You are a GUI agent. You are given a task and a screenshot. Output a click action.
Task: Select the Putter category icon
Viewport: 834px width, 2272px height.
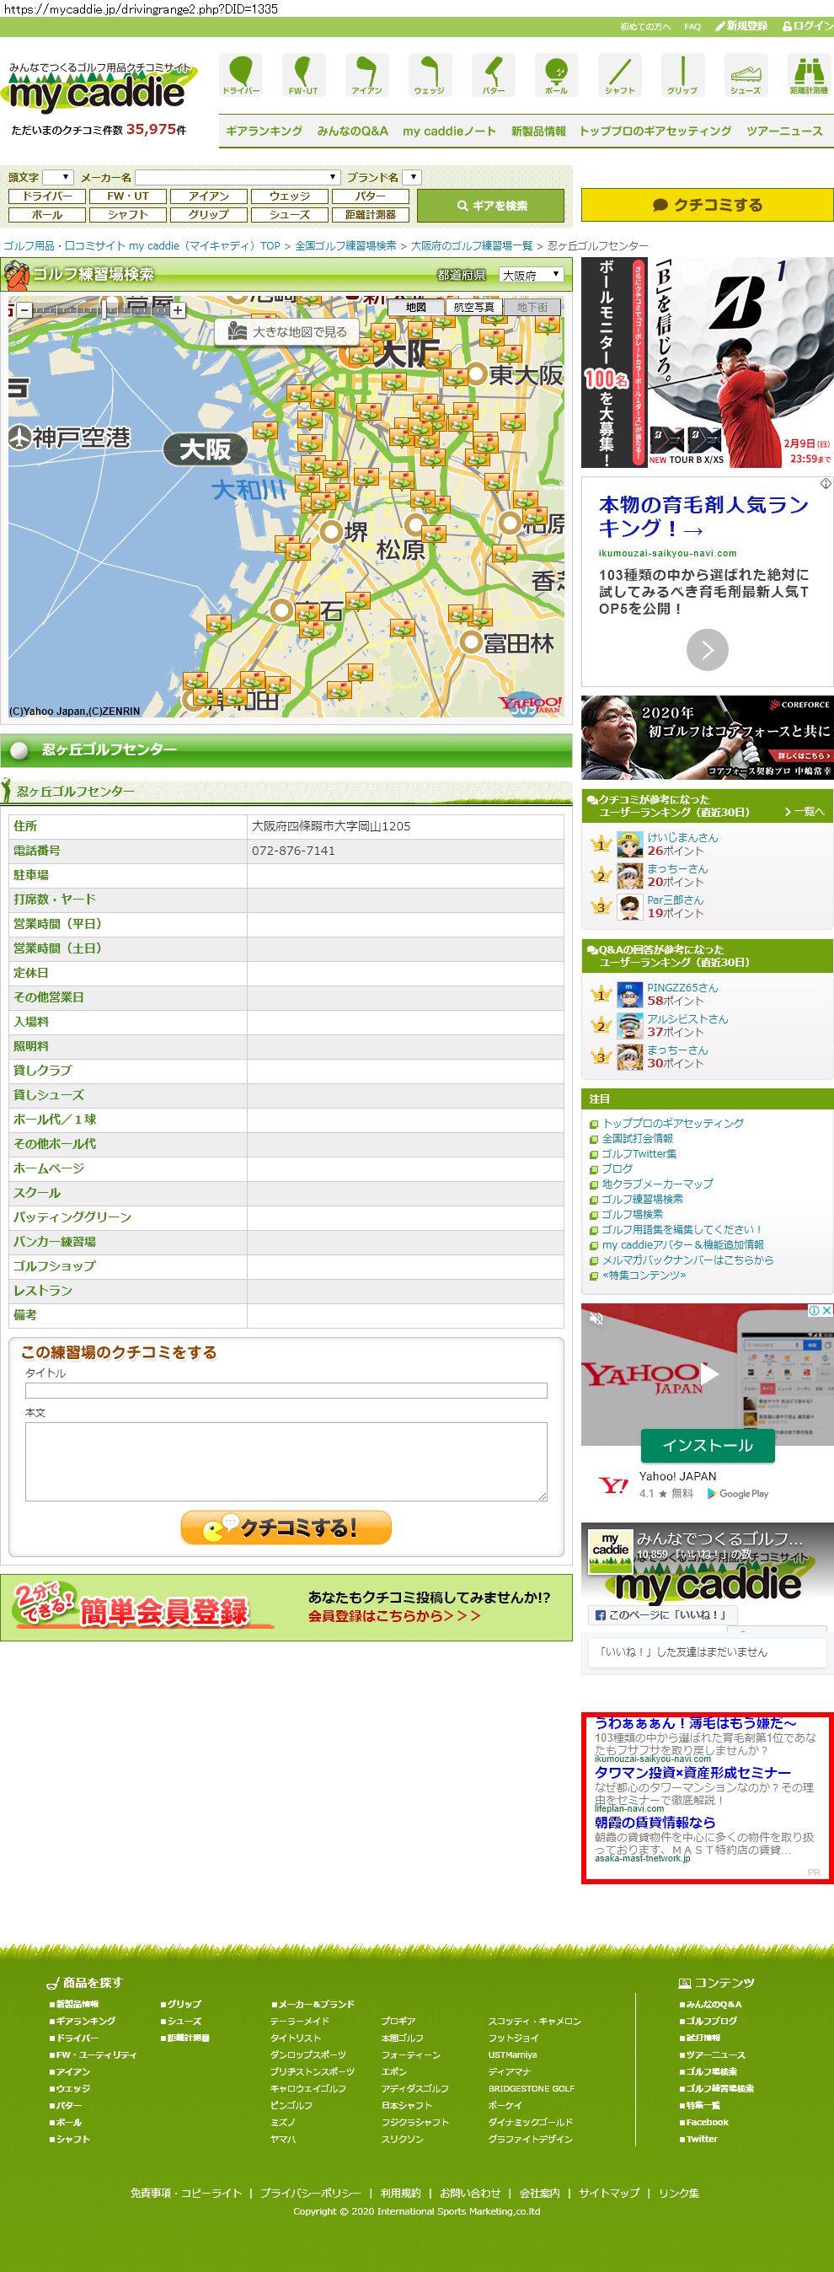tap(493, 75)
